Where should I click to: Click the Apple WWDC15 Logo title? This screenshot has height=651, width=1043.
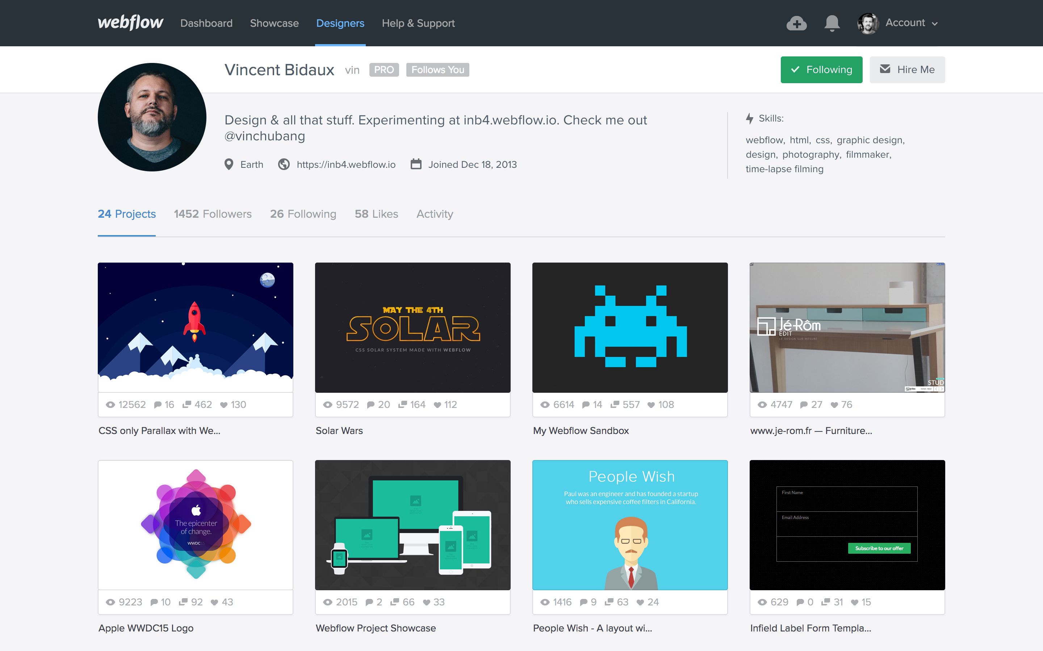point(146,628)
